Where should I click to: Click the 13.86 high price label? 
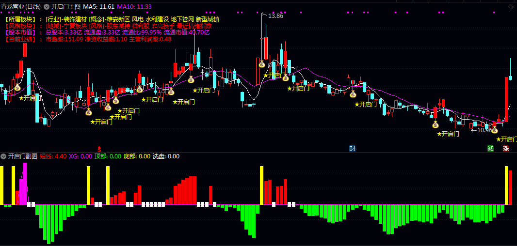[275, 15]
